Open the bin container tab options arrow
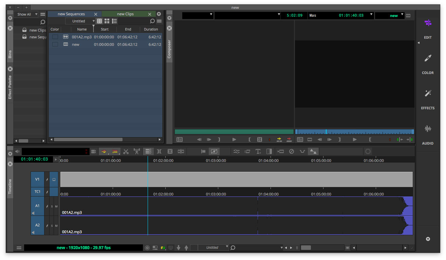This screenshot has width=446, height=260. [159, 14]
